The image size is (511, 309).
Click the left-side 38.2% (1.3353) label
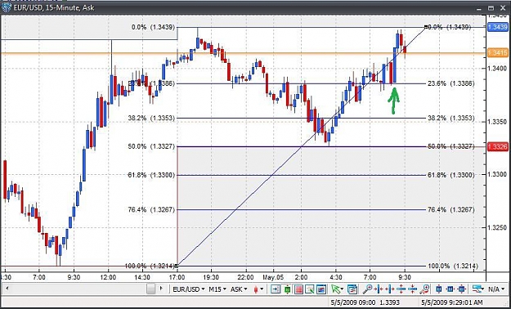[151, 118]
